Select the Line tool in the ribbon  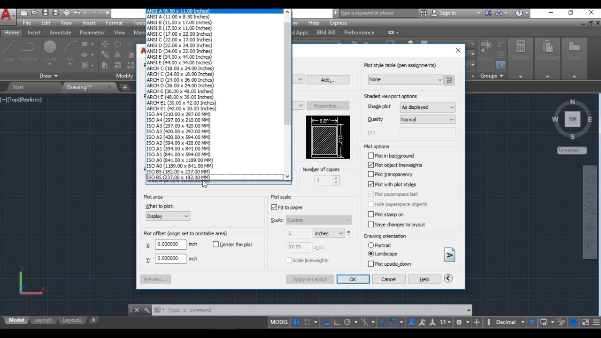click(9, 51)
